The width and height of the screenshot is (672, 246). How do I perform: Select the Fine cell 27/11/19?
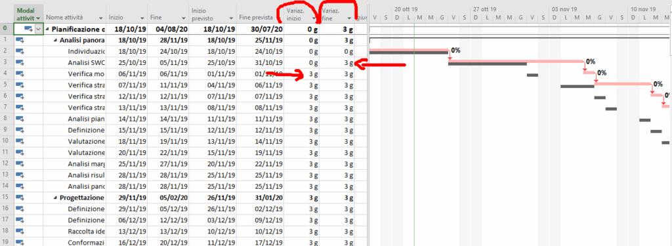[x=168, y=164]
